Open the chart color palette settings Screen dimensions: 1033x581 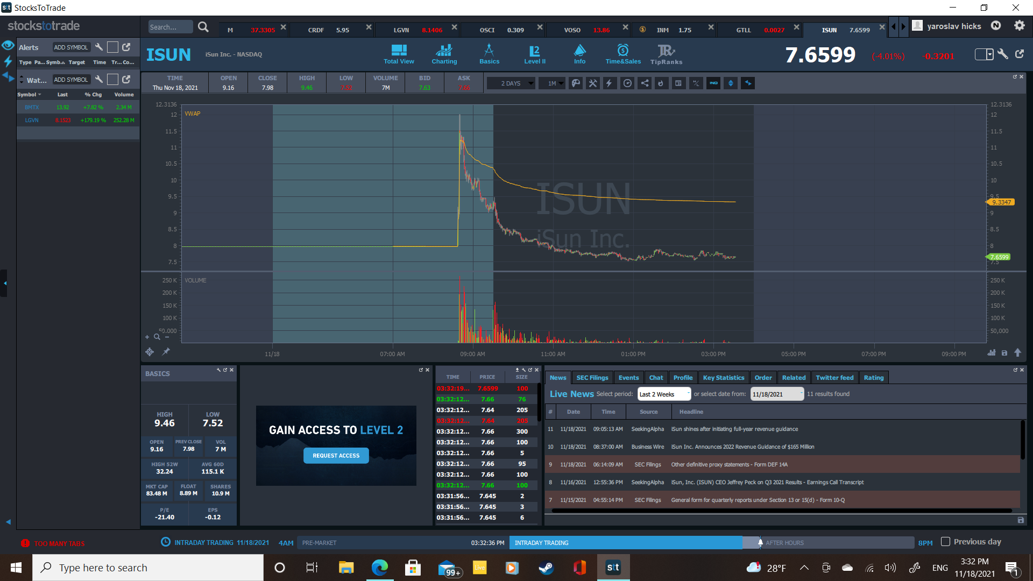coord(576,83)
